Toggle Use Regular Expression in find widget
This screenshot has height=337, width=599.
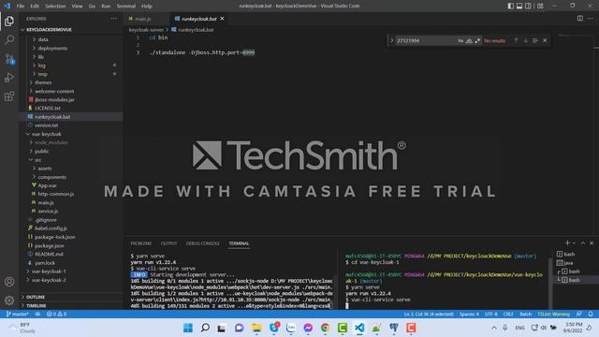pyautogui.click(x=477, y=40)
